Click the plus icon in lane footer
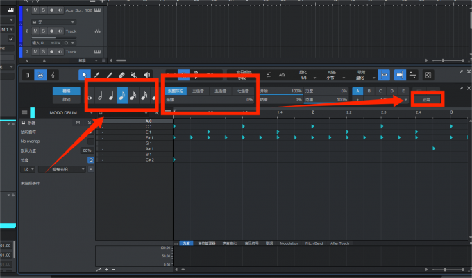The image size is (472, 278). [x=106, y=270]
